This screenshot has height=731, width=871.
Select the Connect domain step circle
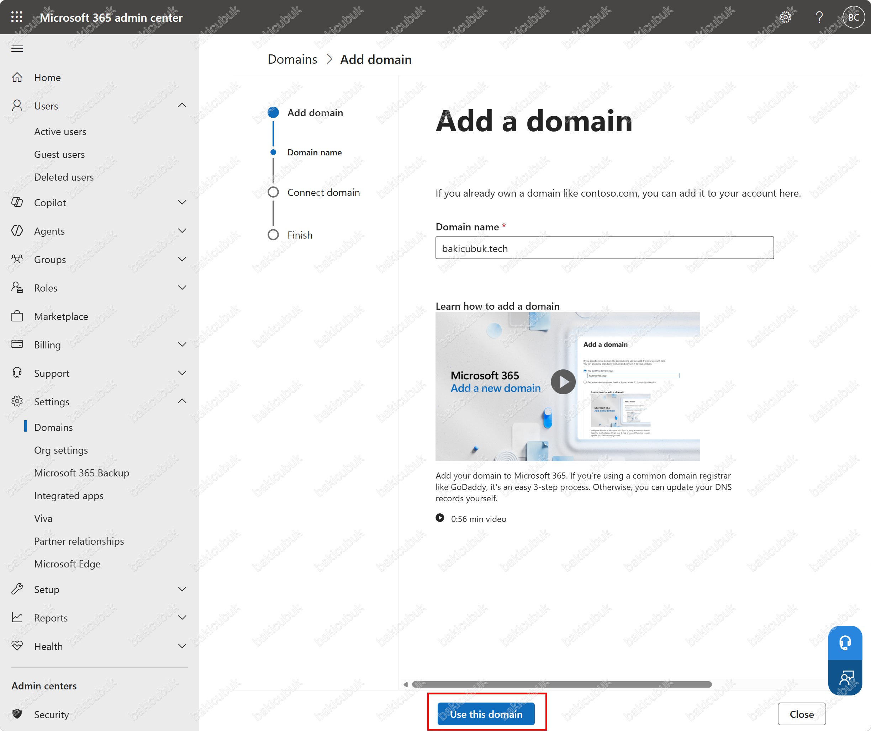pyautogui.click(x=273, y=192)
